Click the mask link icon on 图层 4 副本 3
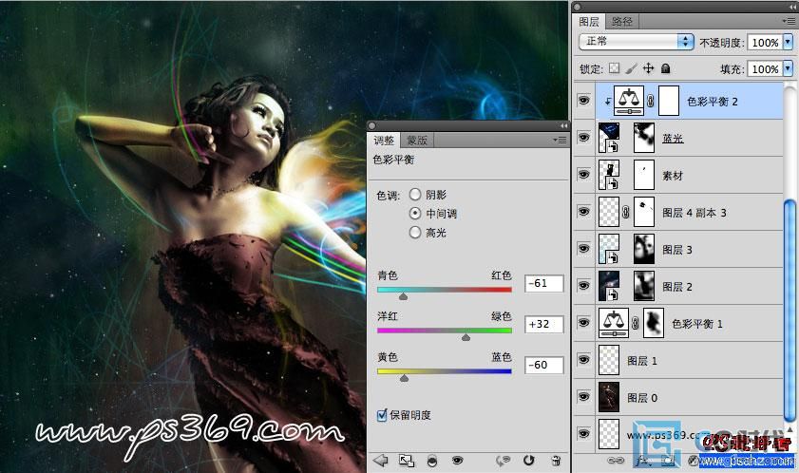This screenshot has width=799, height=473. coord(626,212)
